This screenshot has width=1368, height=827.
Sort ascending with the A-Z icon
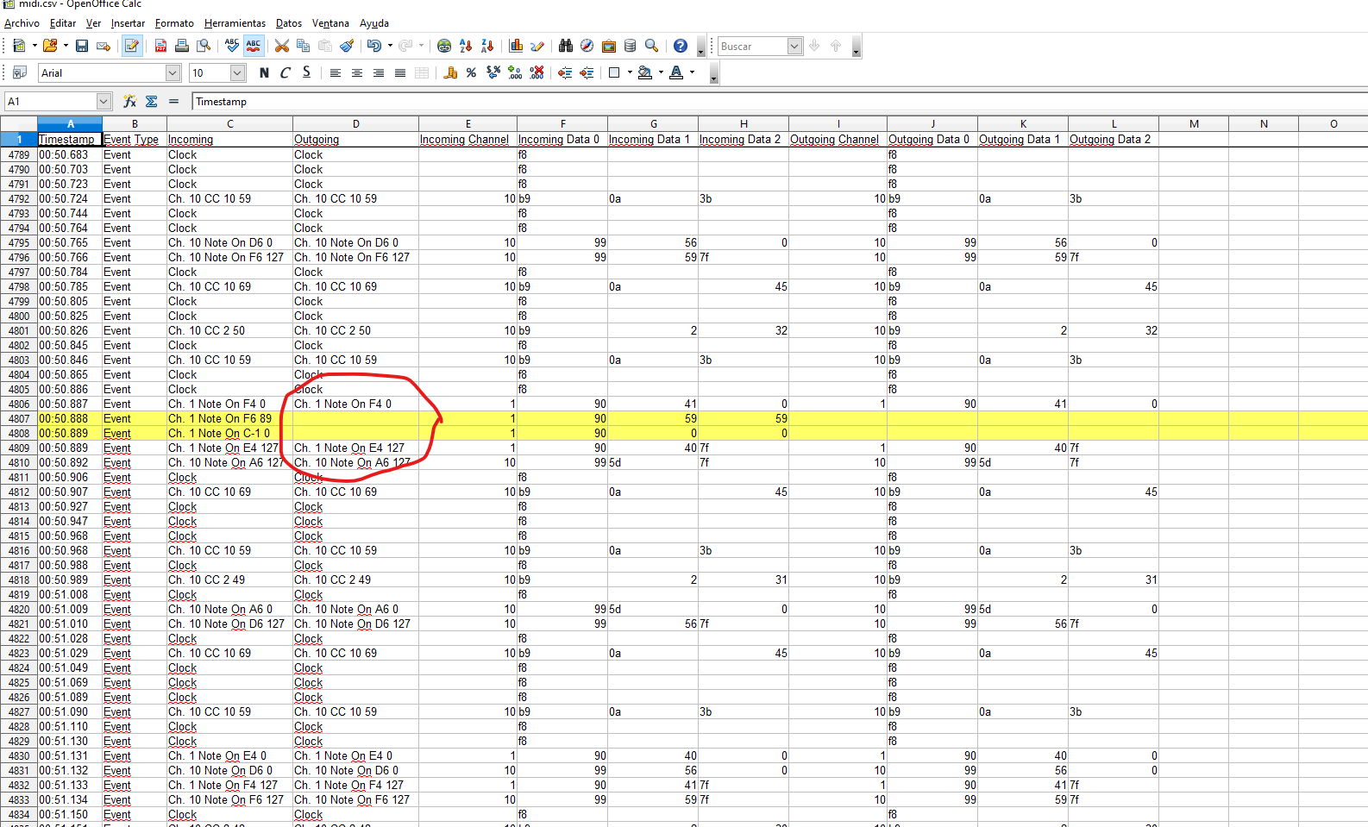pyautogui.click(x=466, y=46)
